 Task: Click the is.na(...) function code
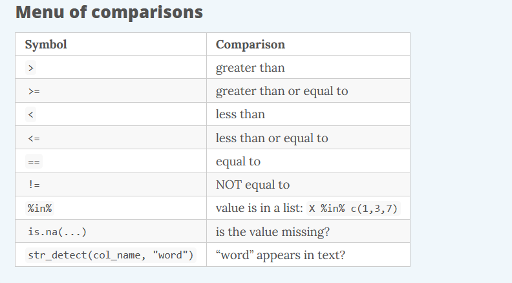click(57, 232)
